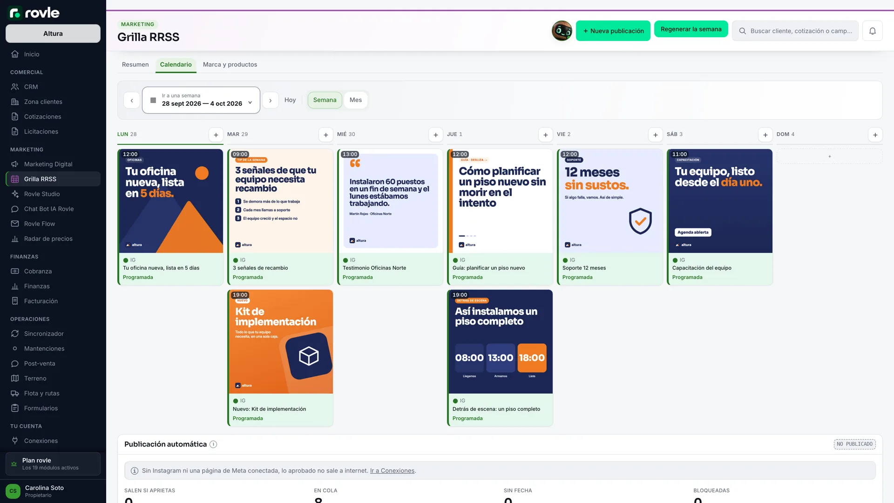Show info for Publicación automática
This screenshot has height=503, width=894.
(x=213, y=444)
